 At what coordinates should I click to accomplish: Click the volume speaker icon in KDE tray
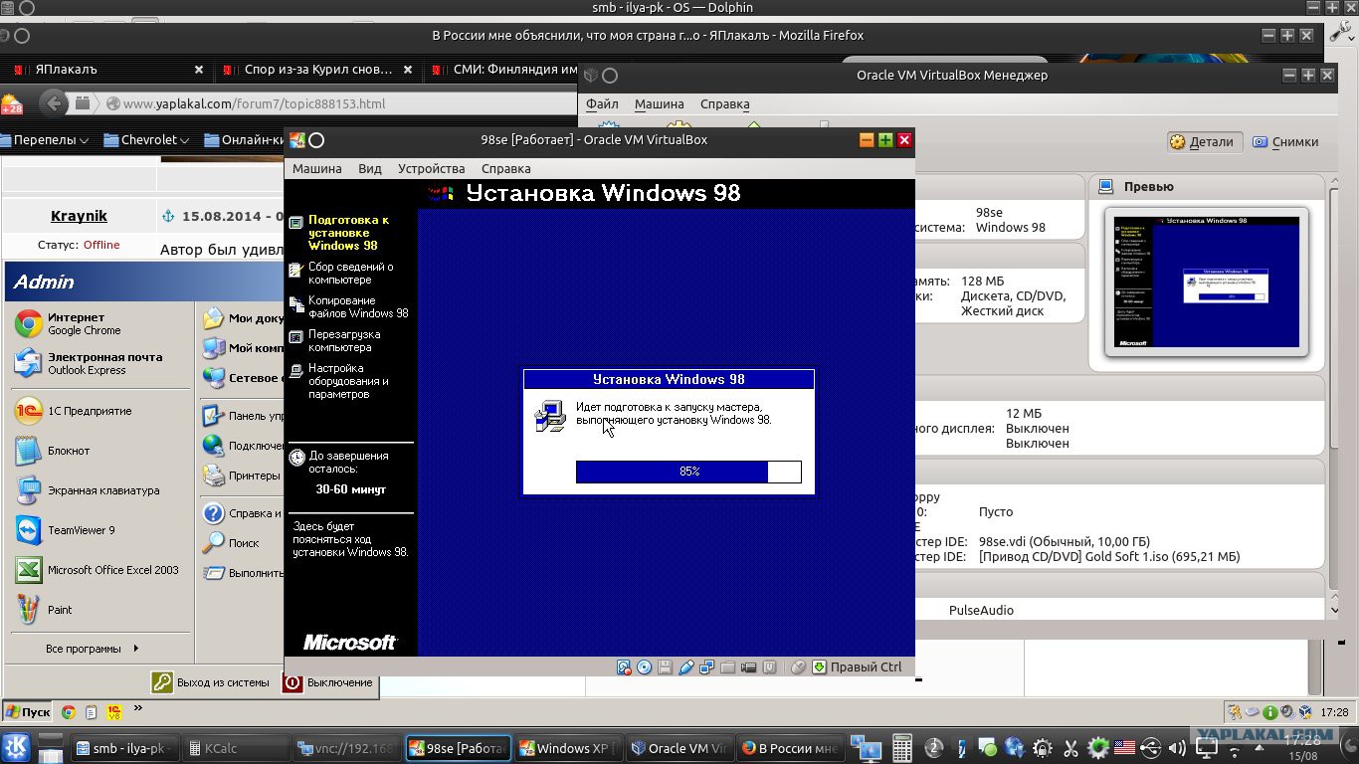point(1178,748)
